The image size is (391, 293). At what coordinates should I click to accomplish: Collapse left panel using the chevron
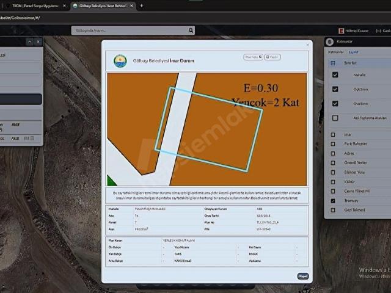click(28, 42)
